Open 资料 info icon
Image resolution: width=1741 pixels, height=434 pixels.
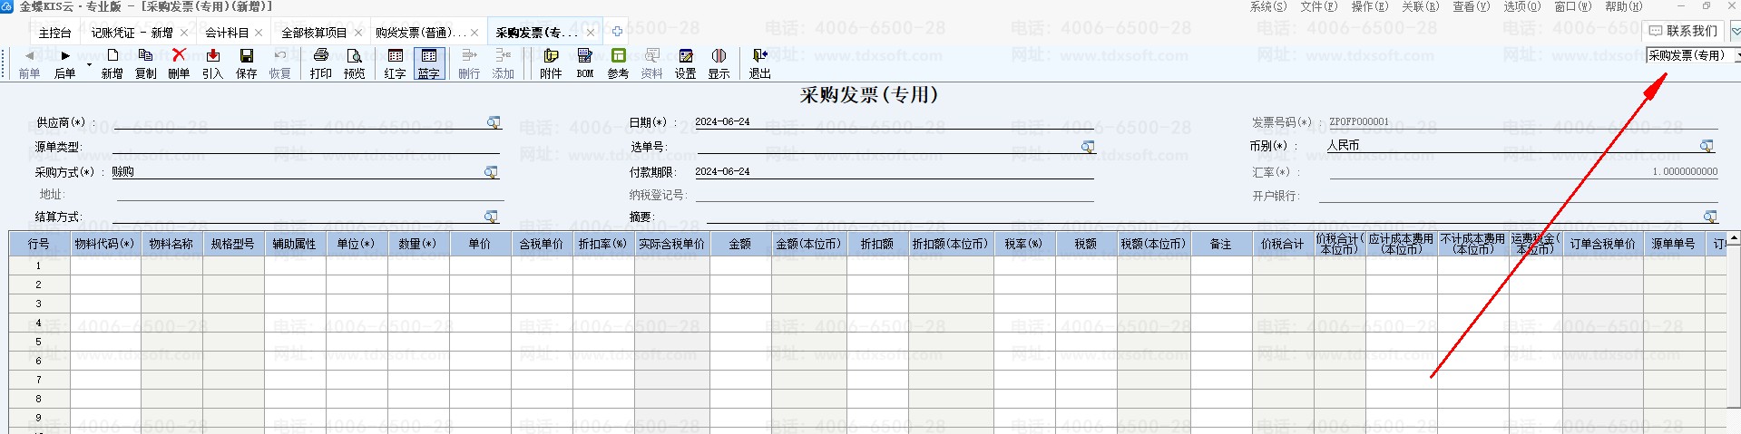[651, 64]
